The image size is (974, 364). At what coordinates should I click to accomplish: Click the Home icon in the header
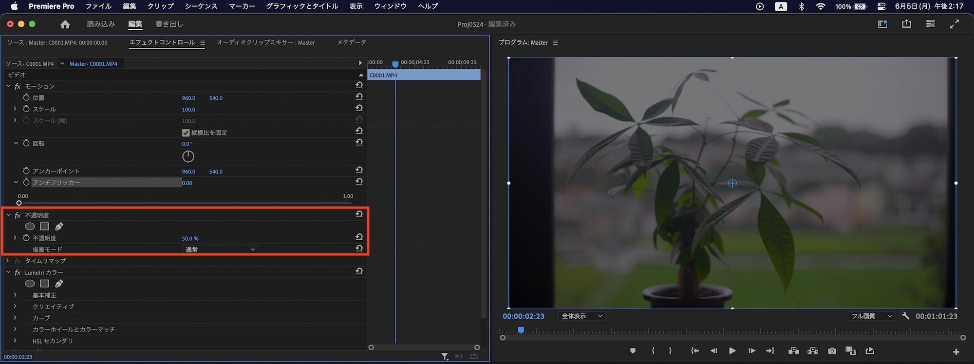tap(65, 24)
